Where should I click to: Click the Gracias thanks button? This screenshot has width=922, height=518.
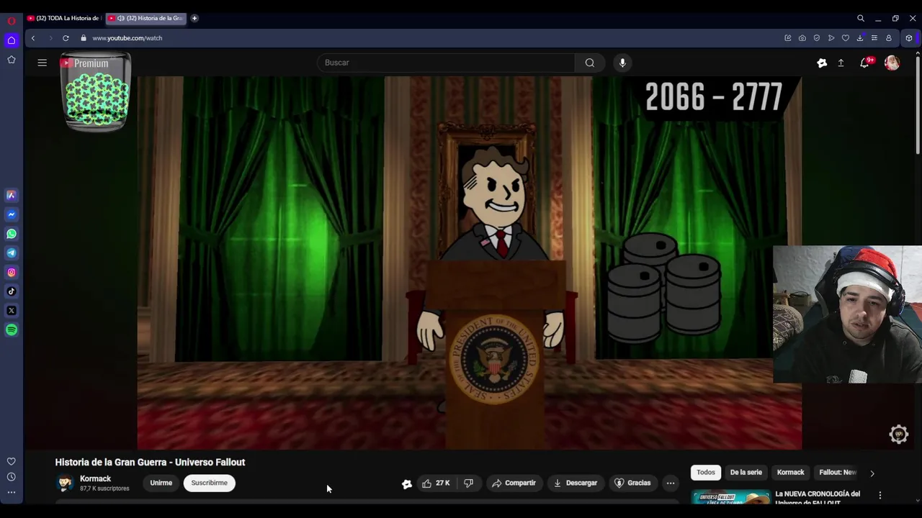click(x=632, y=483)
